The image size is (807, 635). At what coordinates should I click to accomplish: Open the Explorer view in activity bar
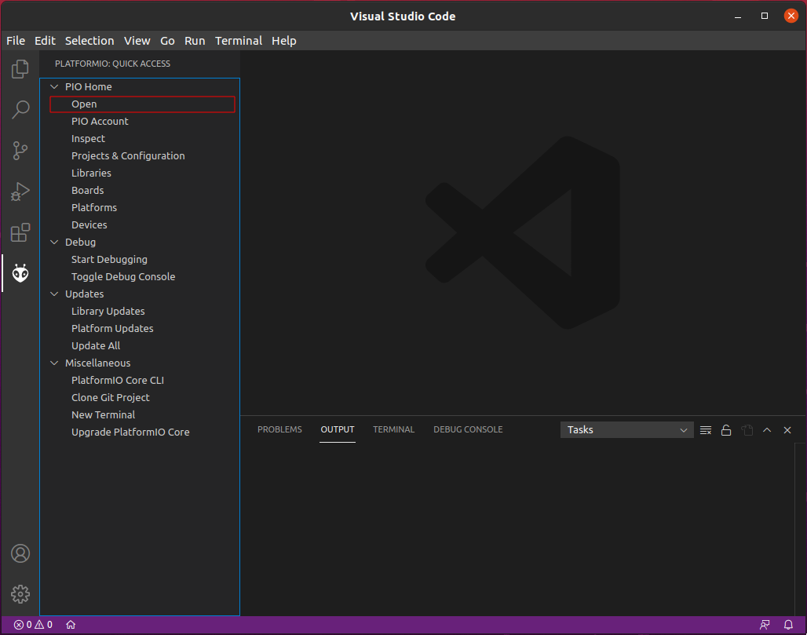click(20, 68)
